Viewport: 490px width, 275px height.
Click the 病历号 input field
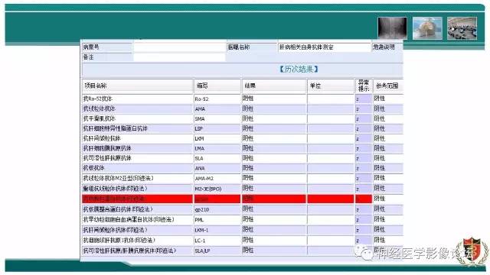click(179, 47)
